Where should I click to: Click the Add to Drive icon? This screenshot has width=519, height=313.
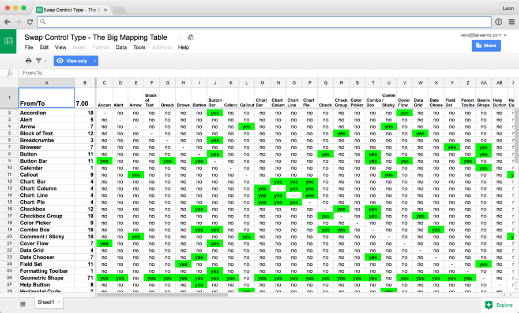pos(191,37)
